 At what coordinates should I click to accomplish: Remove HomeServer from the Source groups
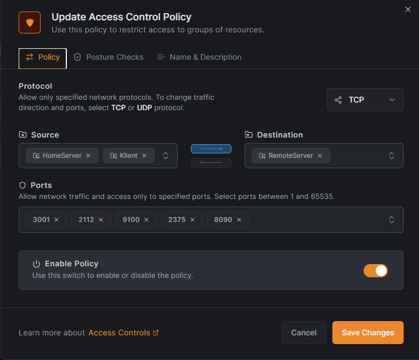coord(88,156)
